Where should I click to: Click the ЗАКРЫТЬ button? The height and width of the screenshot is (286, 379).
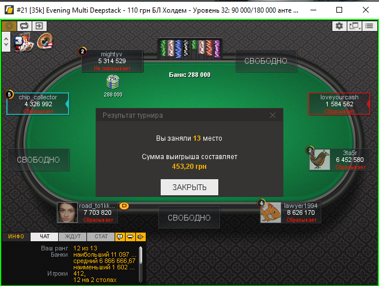pyautogui.click(x=189, y=187)
